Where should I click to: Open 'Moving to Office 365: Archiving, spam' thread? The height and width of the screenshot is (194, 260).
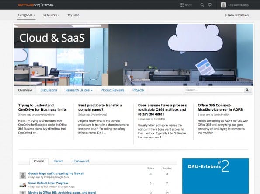62,192
